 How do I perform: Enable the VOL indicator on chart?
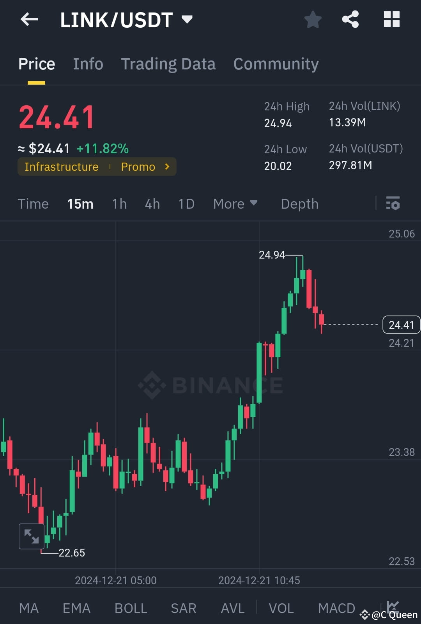coord(281,608)
